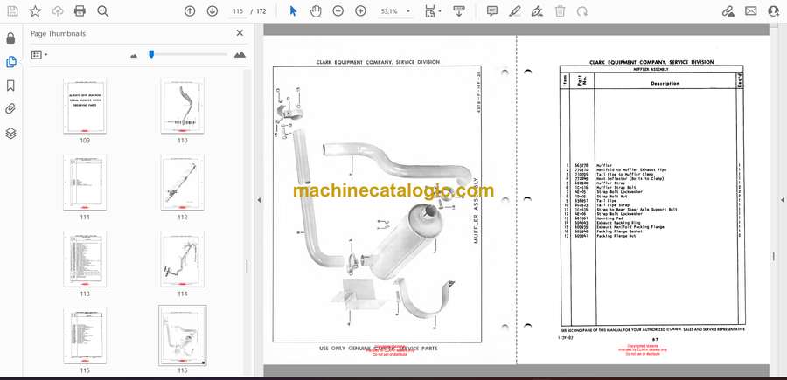Viewport: 787px width, 380px height.
Task: Expand the right tools pane arrow
Action: click(x=782, y=200)
